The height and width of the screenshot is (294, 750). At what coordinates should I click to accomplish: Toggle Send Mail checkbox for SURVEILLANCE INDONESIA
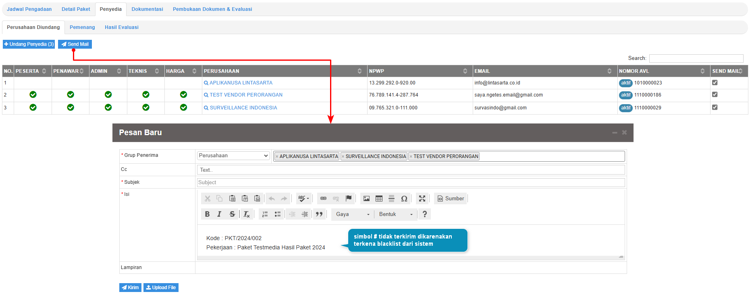(715, 107)
